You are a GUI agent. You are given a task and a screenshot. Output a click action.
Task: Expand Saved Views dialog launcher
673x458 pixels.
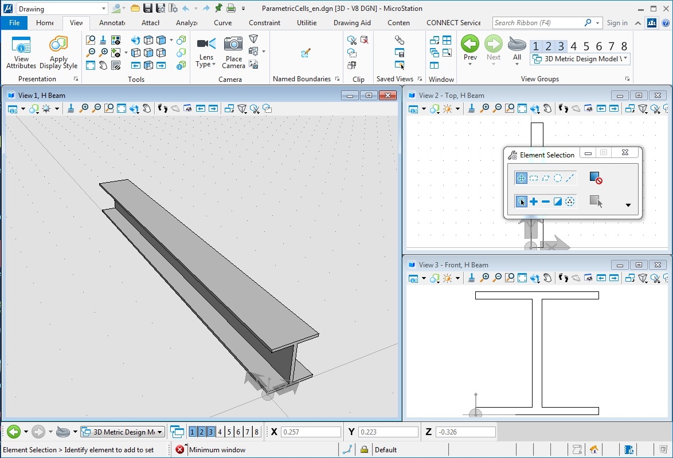tap(420, 79)
